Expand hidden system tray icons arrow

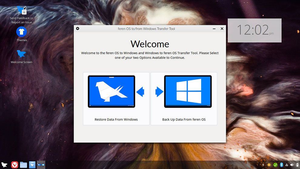(x=263, y=165)
